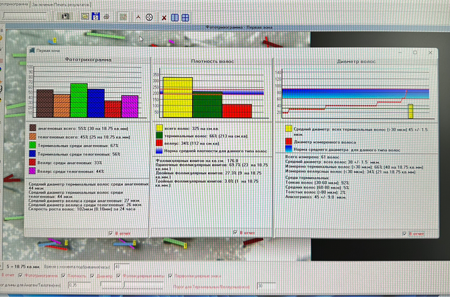Click the hours-since-shaving field showing 48
Image resolution: width=450 pixels, height=297 pixels.
pyautogui.click(x=122, y=267)
